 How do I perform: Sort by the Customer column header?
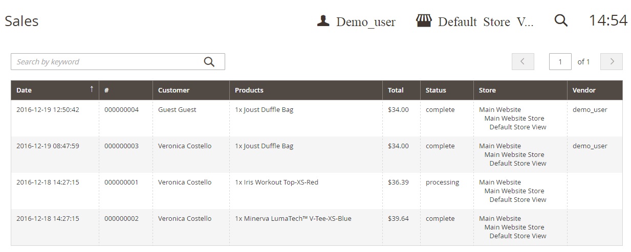click(173, 90)
